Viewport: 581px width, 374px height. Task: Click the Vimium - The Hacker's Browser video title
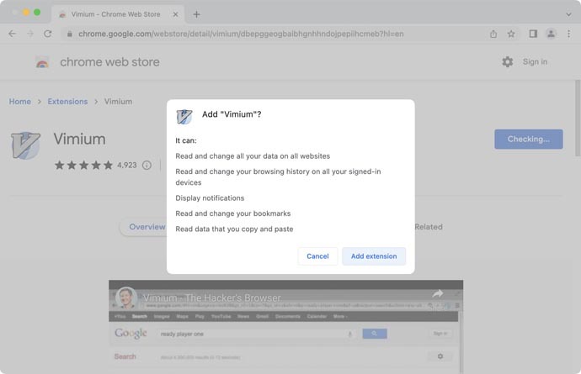point(212,298)
